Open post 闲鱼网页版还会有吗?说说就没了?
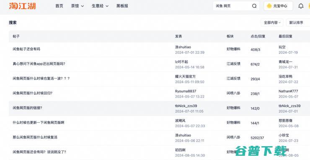The width and height of the screenshot is (310, 160). pos(39,152)
